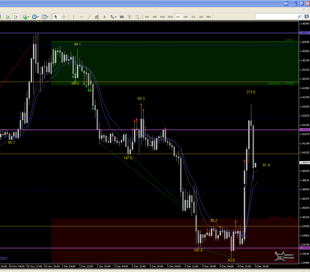The image size is (310, 272).
Task: Select the Horizontal Line tool
Action: pyautogui.click(x=82, y=17)
